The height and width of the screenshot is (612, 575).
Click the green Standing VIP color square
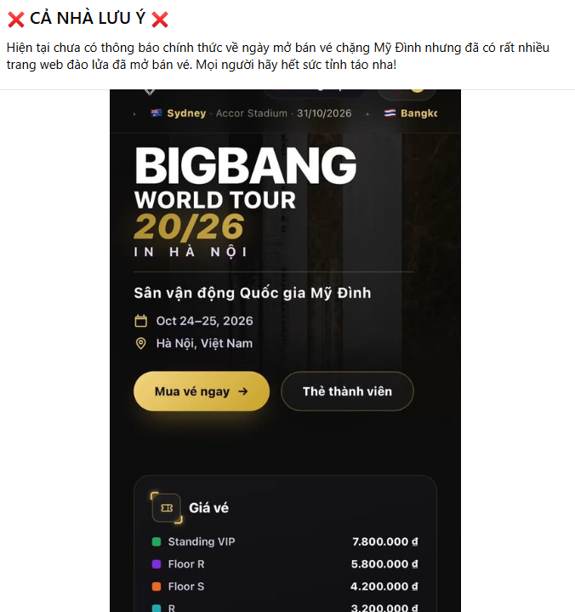coord(157,541)
